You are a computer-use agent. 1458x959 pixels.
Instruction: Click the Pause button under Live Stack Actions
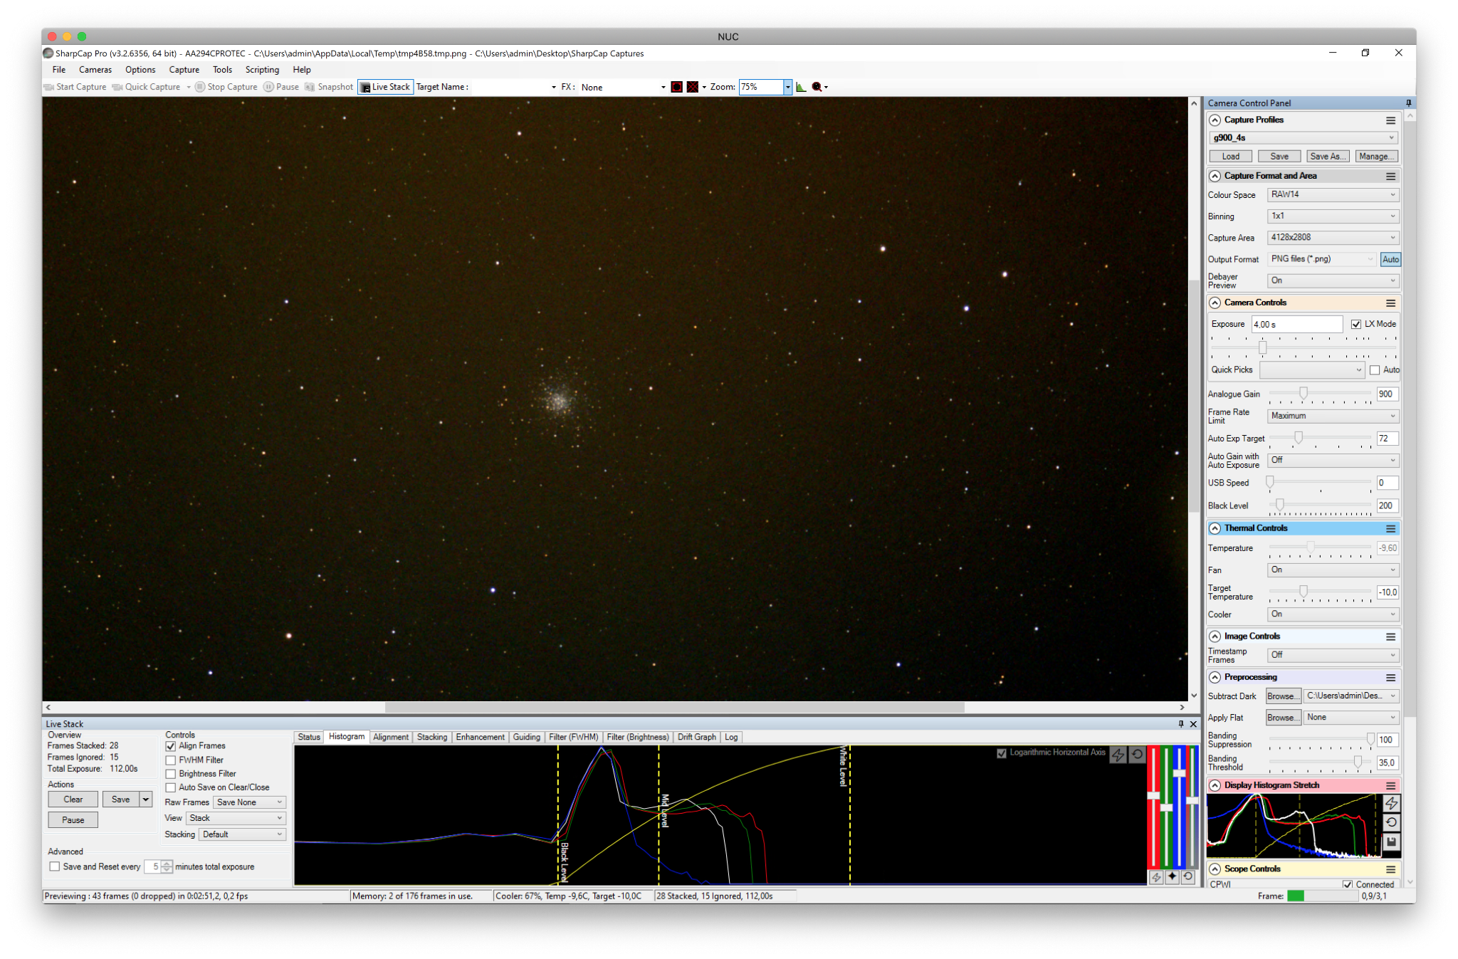(x=73, y=821)
